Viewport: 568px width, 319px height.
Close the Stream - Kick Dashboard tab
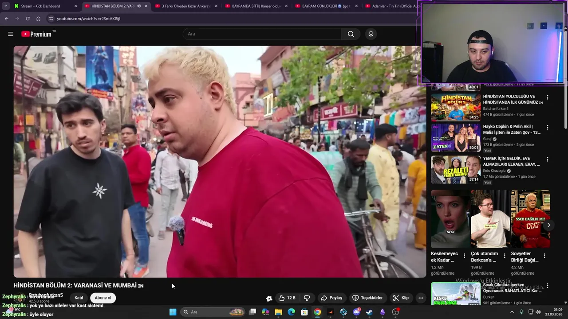(x=75, y=6)
